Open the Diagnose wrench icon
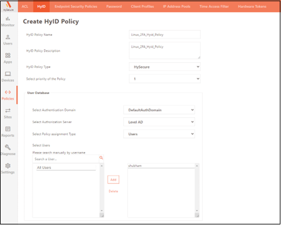The width and height of the screenshot is (281, 225). (8, 147)
